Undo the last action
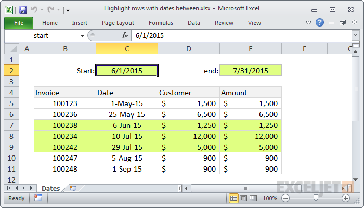Image resolution: width=364 pixels, height=208 pixels. (x=34, y=9)
